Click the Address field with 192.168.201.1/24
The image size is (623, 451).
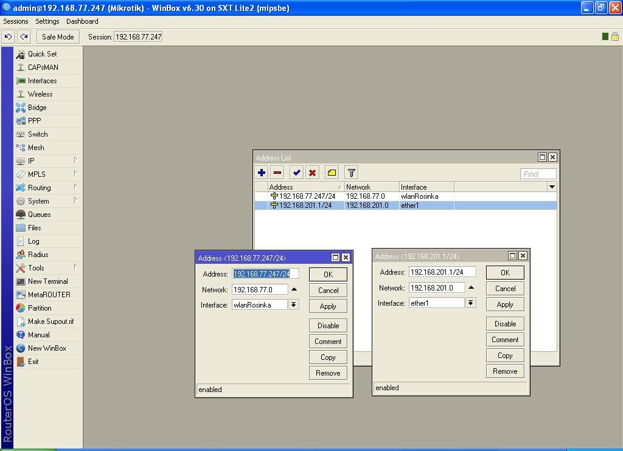(442, 272)
